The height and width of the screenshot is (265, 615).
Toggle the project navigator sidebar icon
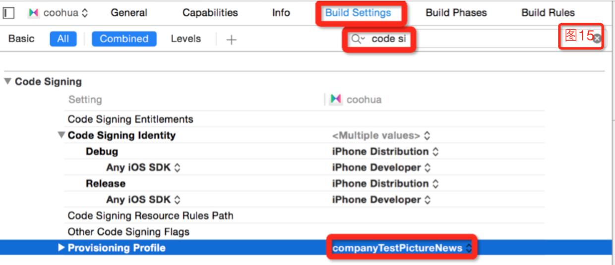8,13
